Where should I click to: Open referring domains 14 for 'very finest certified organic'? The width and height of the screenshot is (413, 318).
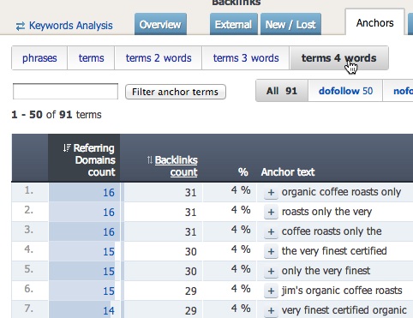coord(109,311)
